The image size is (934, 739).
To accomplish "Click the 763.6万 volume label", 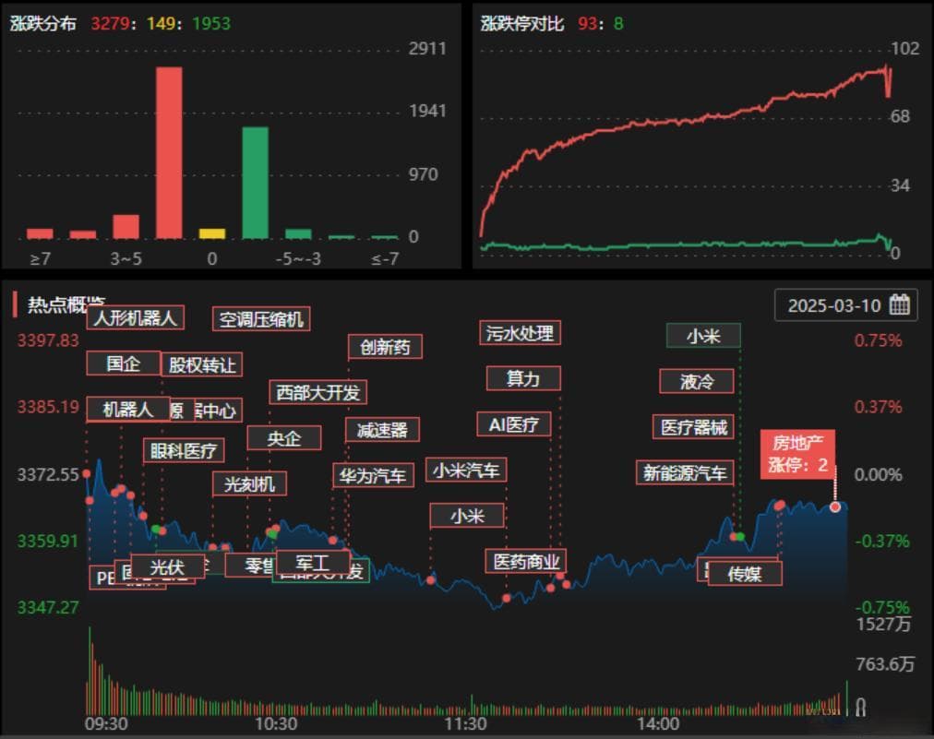I will pyautogui.click(x=885, y=663).
